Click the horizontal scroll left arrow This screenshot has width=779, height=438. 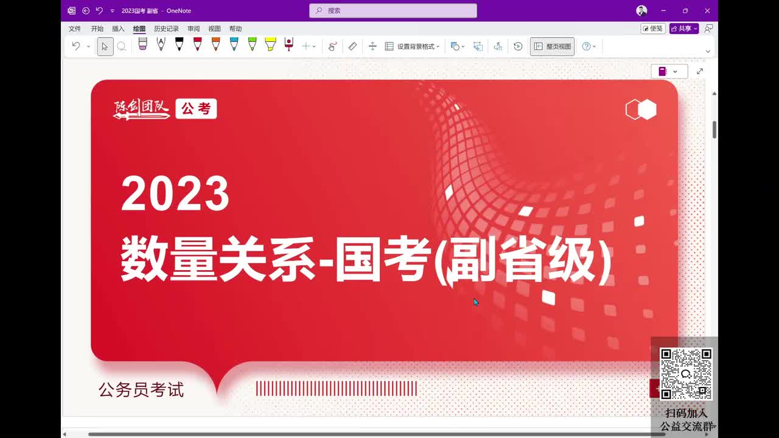65,434
